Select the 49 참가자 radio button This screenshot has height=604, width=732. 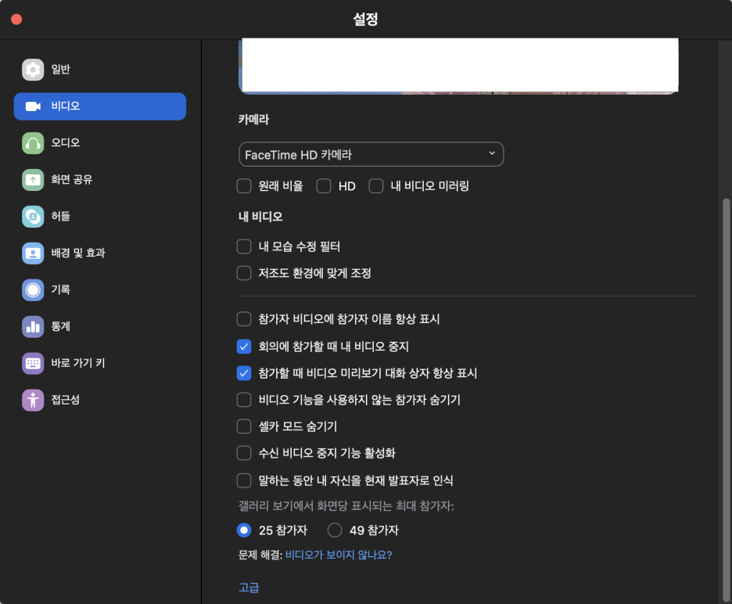pos(335,530)
